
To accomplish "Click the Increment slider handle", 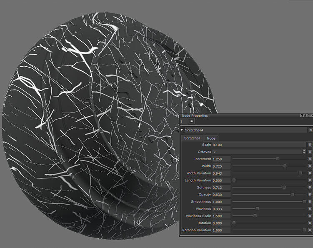I will pos(278,159).
